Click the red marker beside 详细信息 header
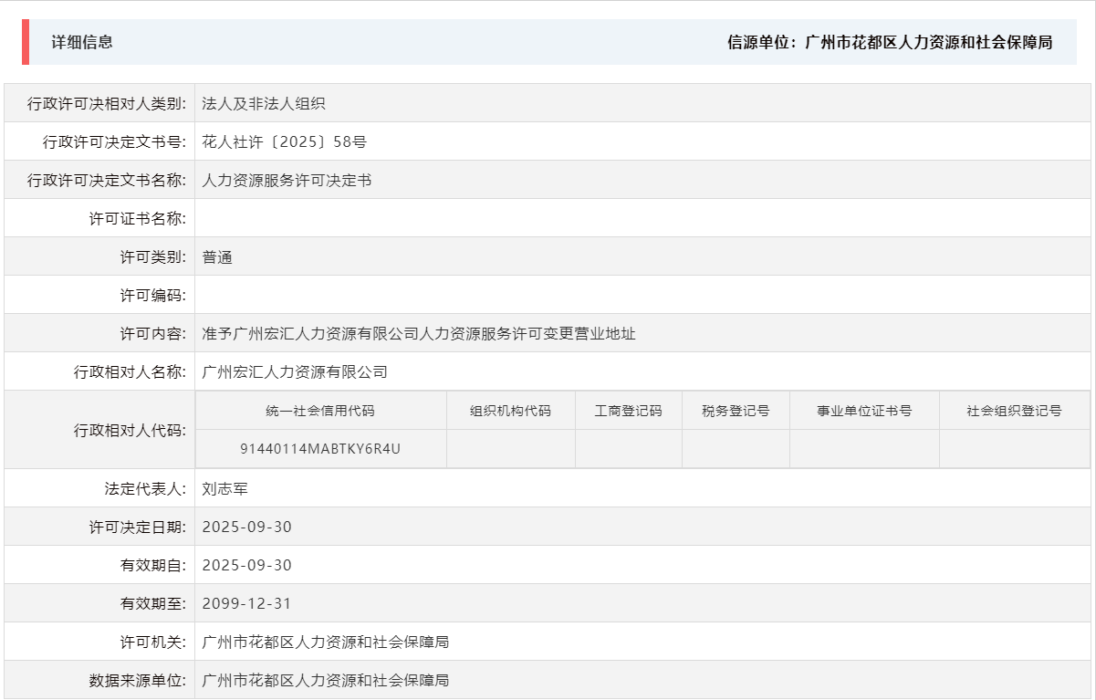The width and height of the screenshot is (1096, 700). [x=25, y=40]
